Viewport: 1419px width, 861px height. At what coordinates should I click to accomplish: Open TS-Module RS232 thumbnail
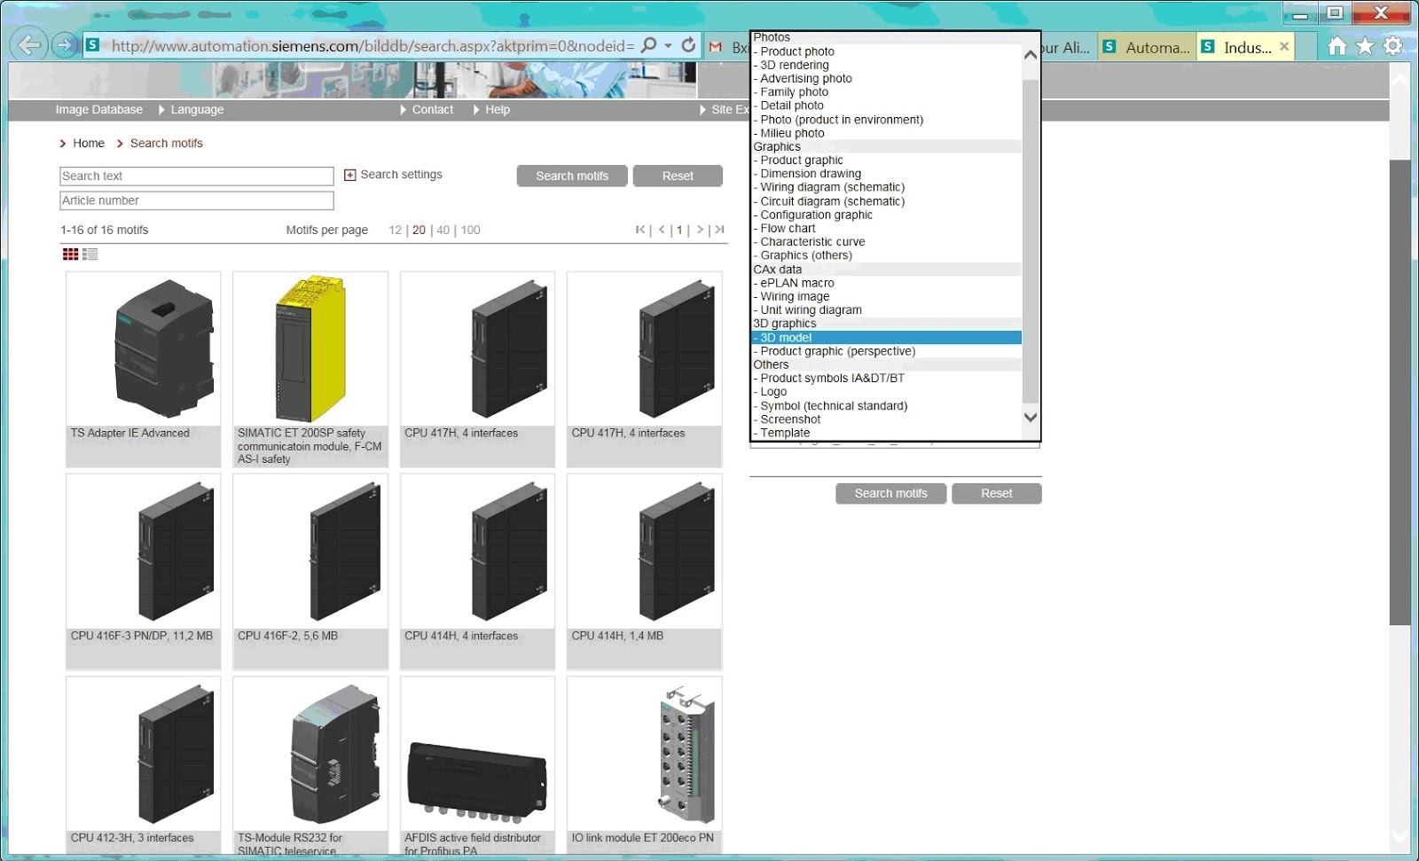310,754
